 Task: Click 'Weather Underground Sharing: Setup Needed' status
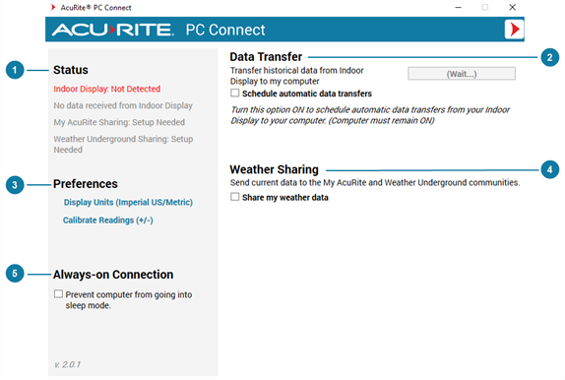coord(123,144)
